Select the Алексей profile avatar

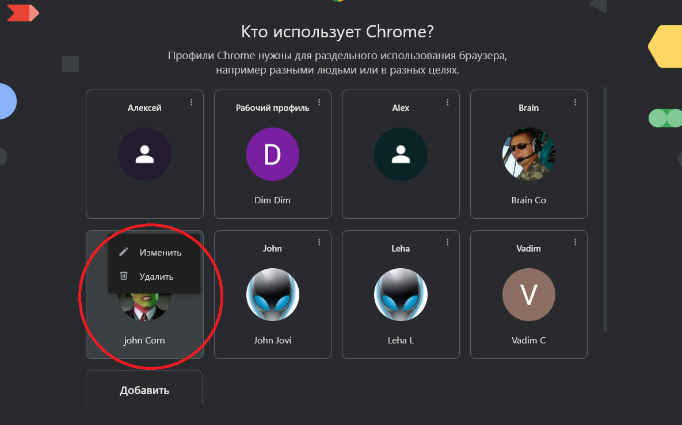click(144, 154)
